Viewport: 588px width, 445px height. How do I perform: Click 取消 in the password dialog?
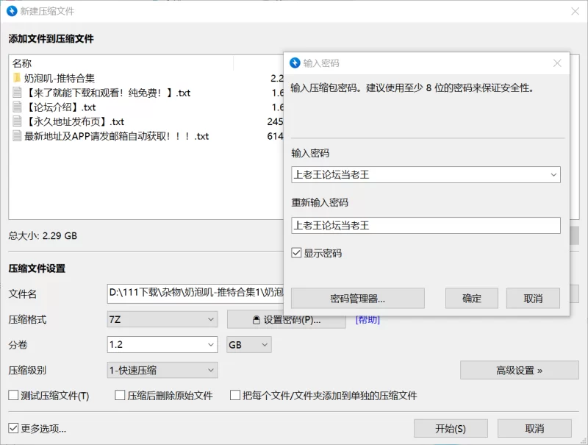[533, 299]
